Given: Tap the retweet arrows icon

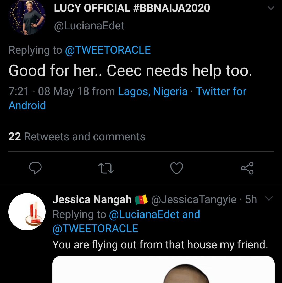Looking at the screenshot, I should coord(106,168).
